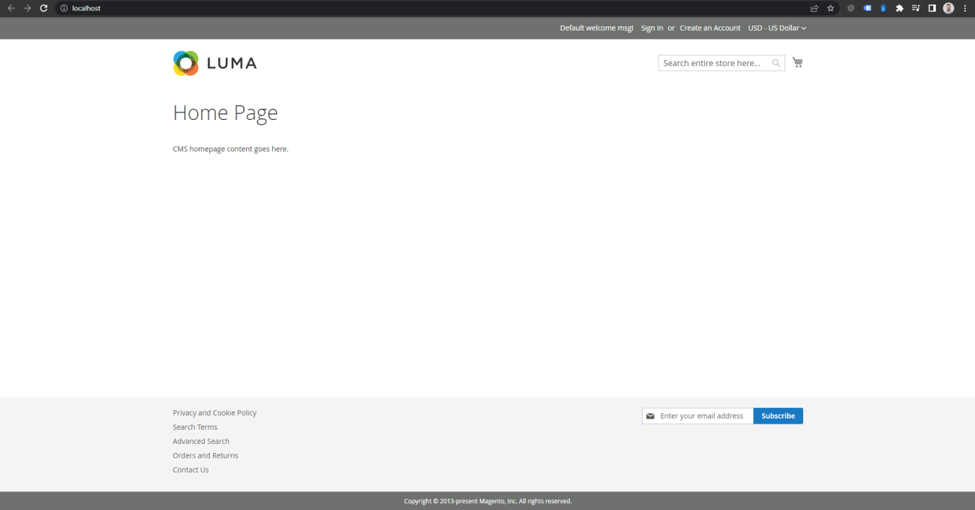Bookmark the page with the star icon
The width and height of the screenshot is (975, 510).
830,7
